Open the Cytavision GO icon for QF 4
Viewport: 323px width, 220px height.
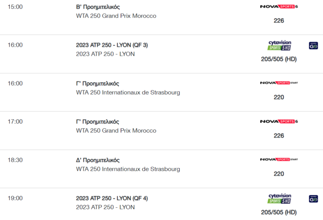point(313,199)
